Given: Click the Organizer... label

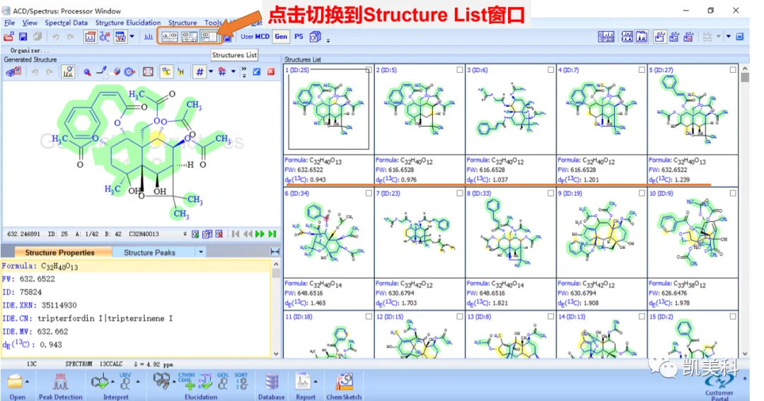Looking at the screenshot, I should pyautogui.click(x=29, y=51).
